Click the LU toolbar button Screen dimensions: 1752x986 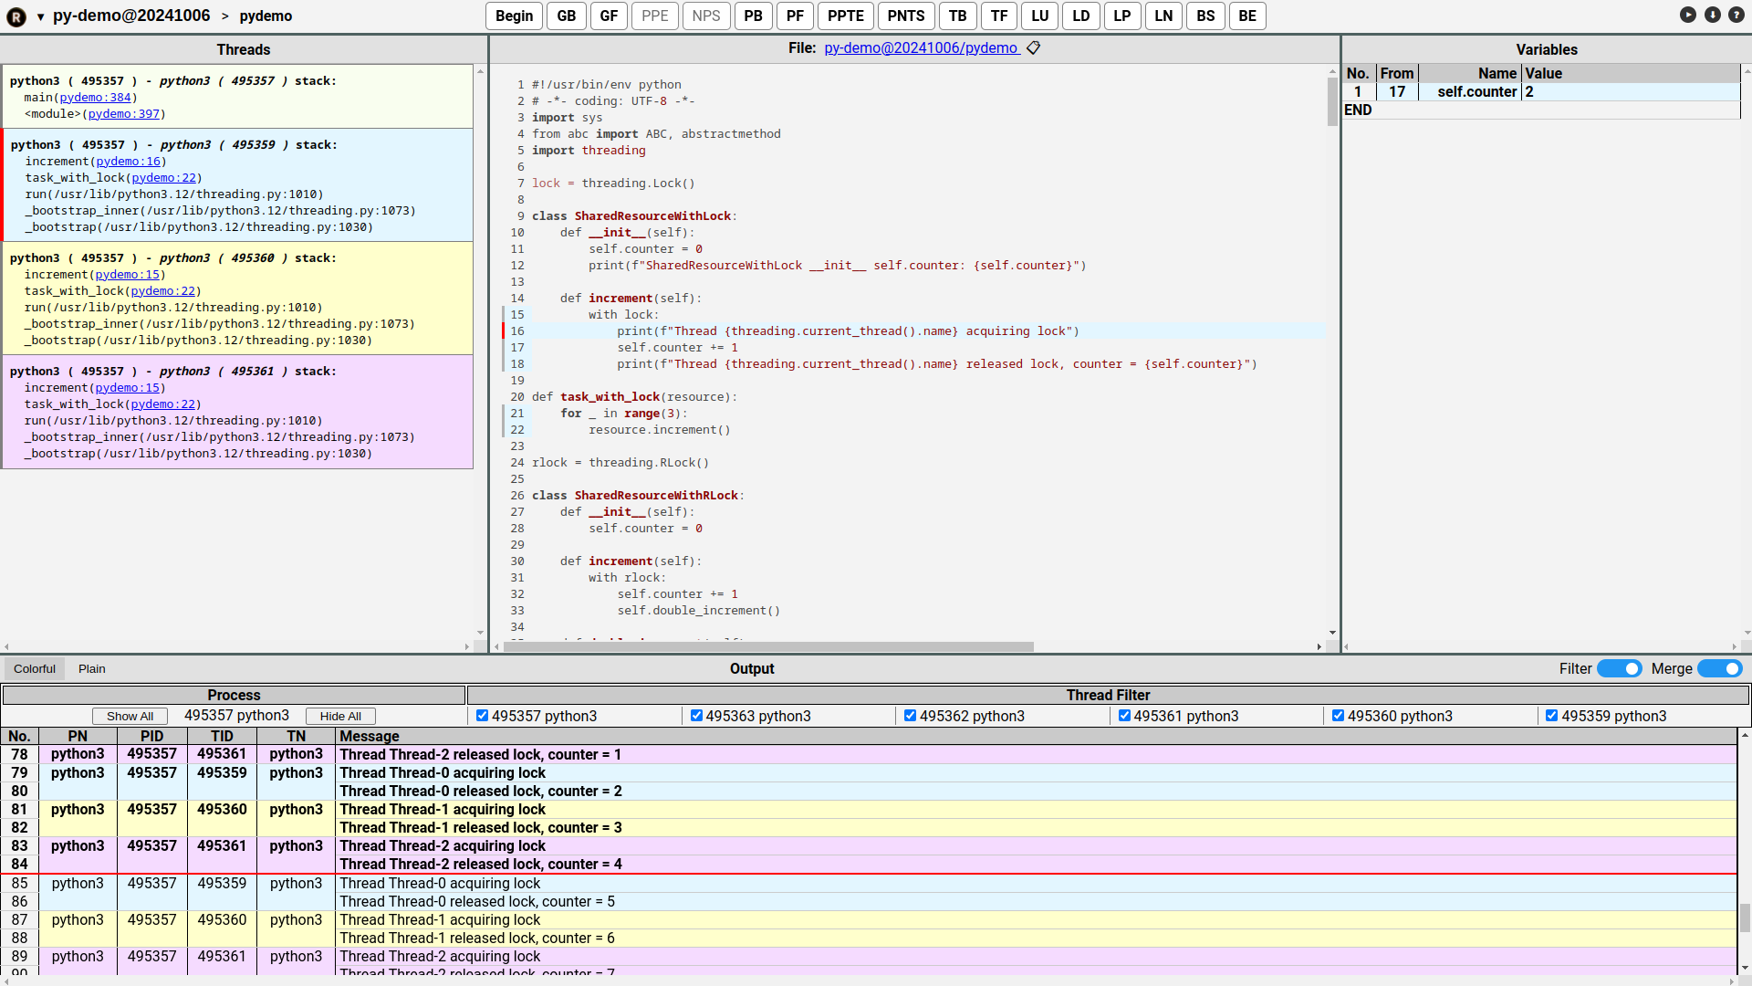pyautogui.click(x=1040, y=16)
